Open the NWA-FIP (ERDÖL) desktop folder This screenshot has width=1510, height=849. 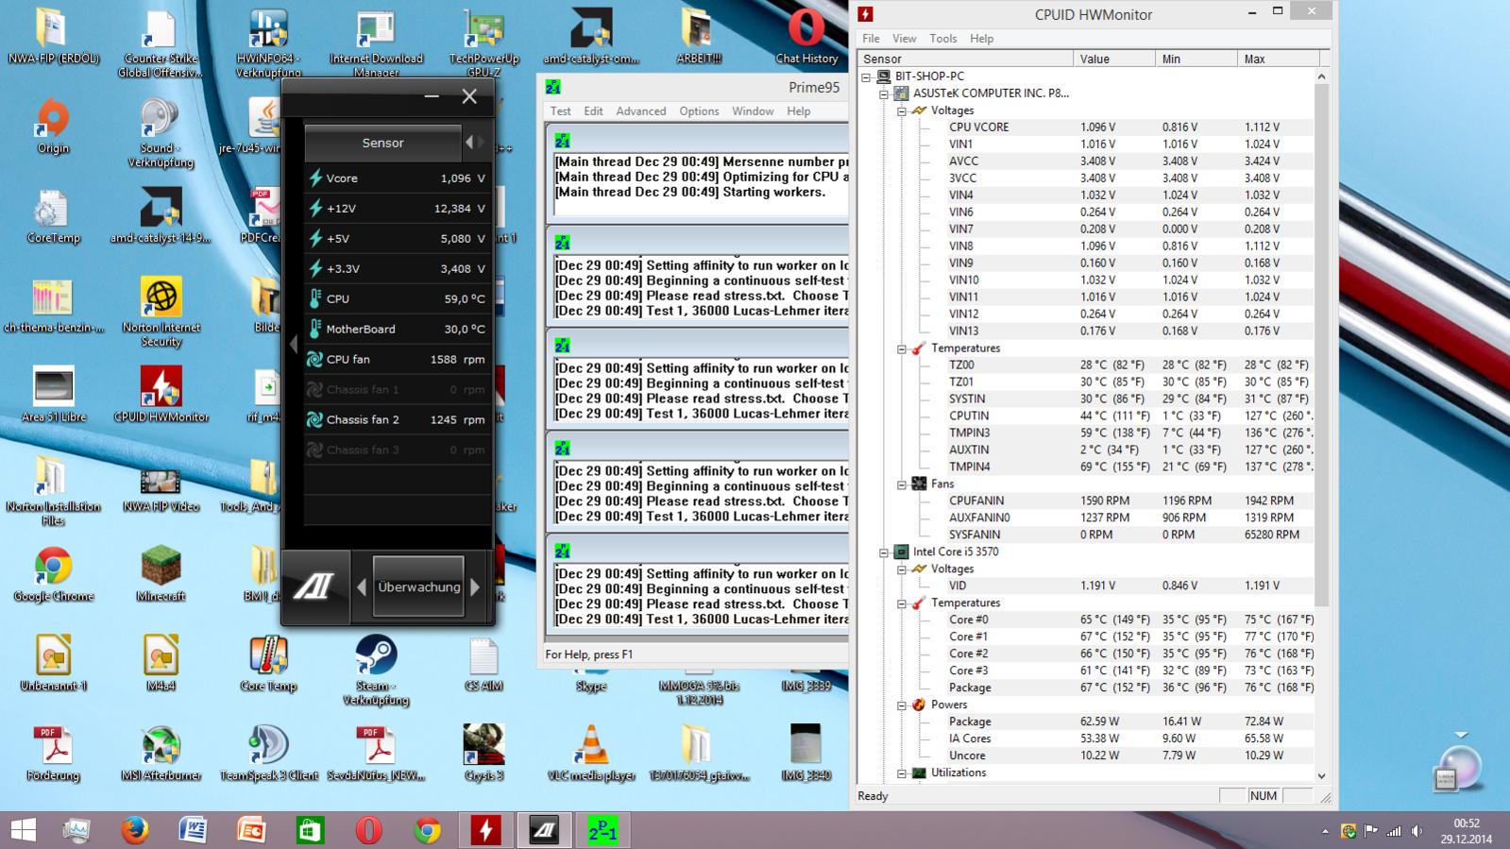[53, 36]
